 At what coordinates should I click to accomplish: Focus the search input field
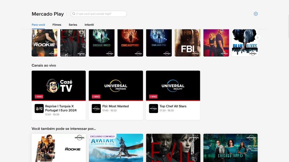click(100, 14)
